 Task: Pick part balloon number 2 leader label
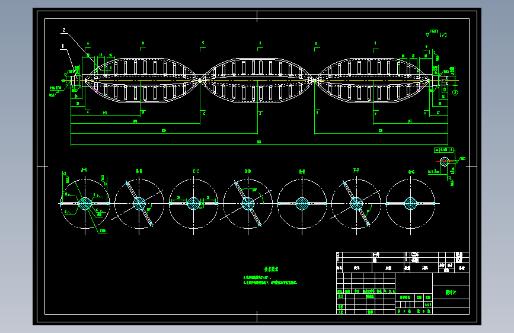point(64,30)
